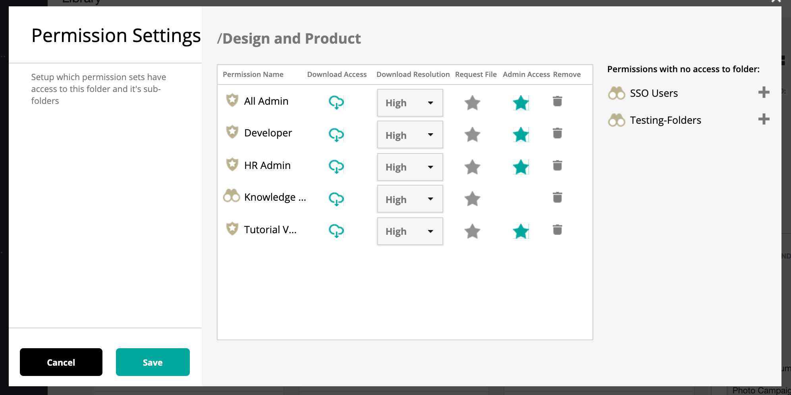Enable request file star for Knowledge row
The image size is (791, 395).
[472, 199]
